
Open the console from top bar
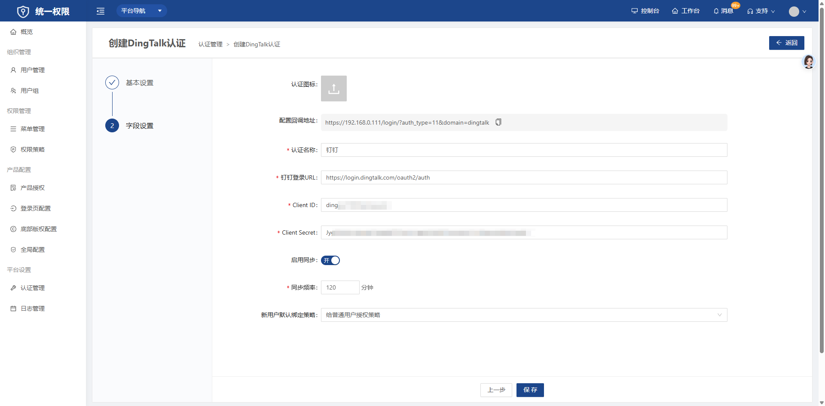tap(645, 11)
